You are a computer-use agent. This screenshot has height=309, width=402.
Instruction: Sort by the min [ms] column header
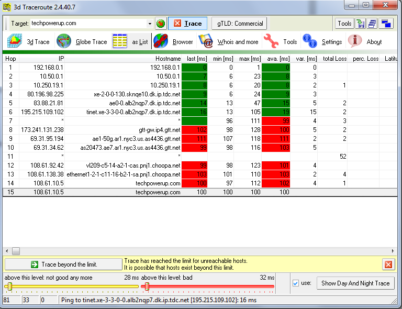pos(220,59)
